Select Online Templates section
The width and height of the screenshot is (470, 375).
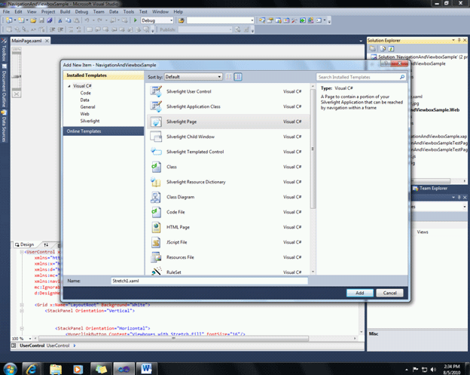(103, 131)
